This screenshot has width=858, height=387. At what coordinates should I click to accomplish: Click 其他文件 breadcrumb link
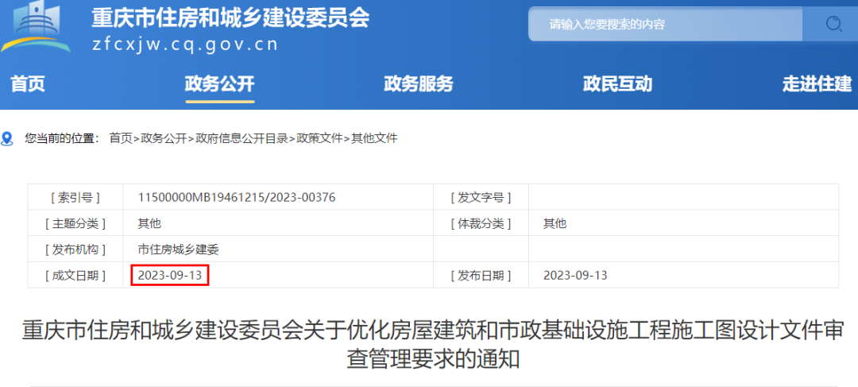coord(374,138)
